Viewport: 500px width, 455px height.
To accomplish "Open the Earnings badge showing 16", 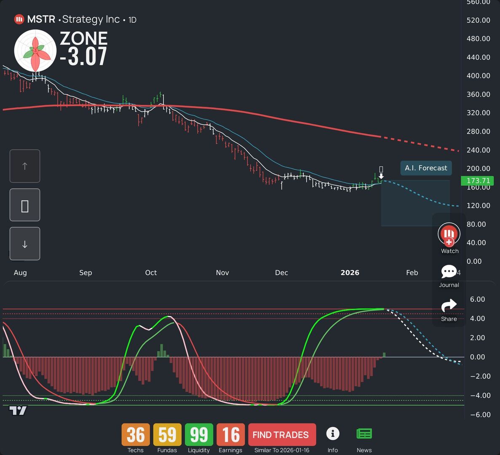I will [230, 434].
